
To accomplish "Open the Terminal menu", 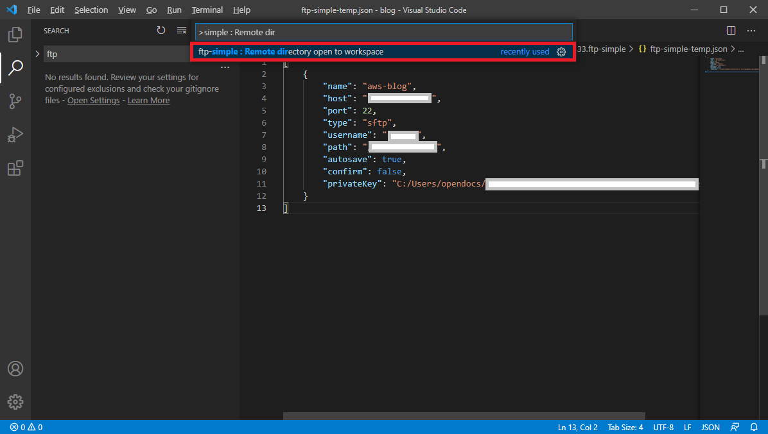I will click(207, 10).
